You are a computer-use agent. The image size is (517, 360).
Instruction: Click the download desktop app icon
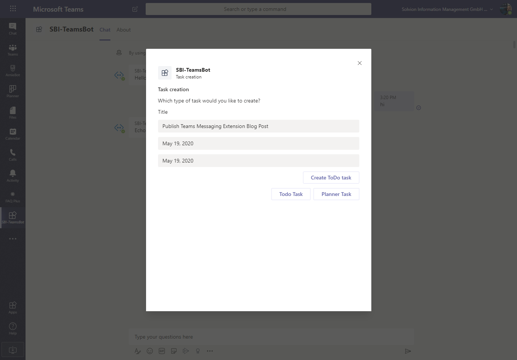point(13,350)
